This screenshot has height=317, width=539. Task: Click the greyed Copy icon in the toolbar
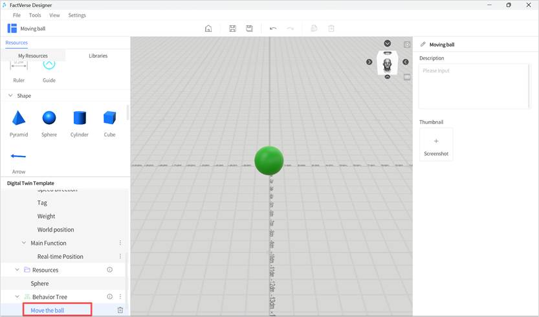314,28
